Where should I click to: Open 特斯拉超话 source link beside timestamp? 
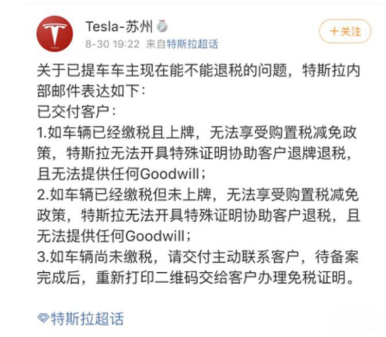191,44
